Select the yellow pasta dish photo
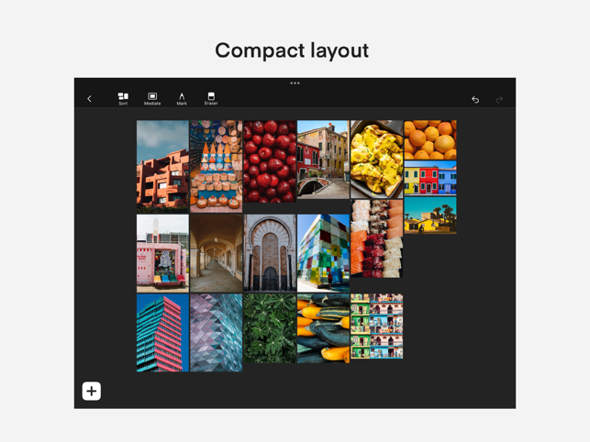The image size is (590, 442). 376,160
